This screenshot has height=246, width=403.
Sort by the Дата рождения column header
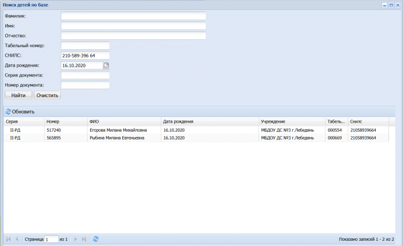210,122
